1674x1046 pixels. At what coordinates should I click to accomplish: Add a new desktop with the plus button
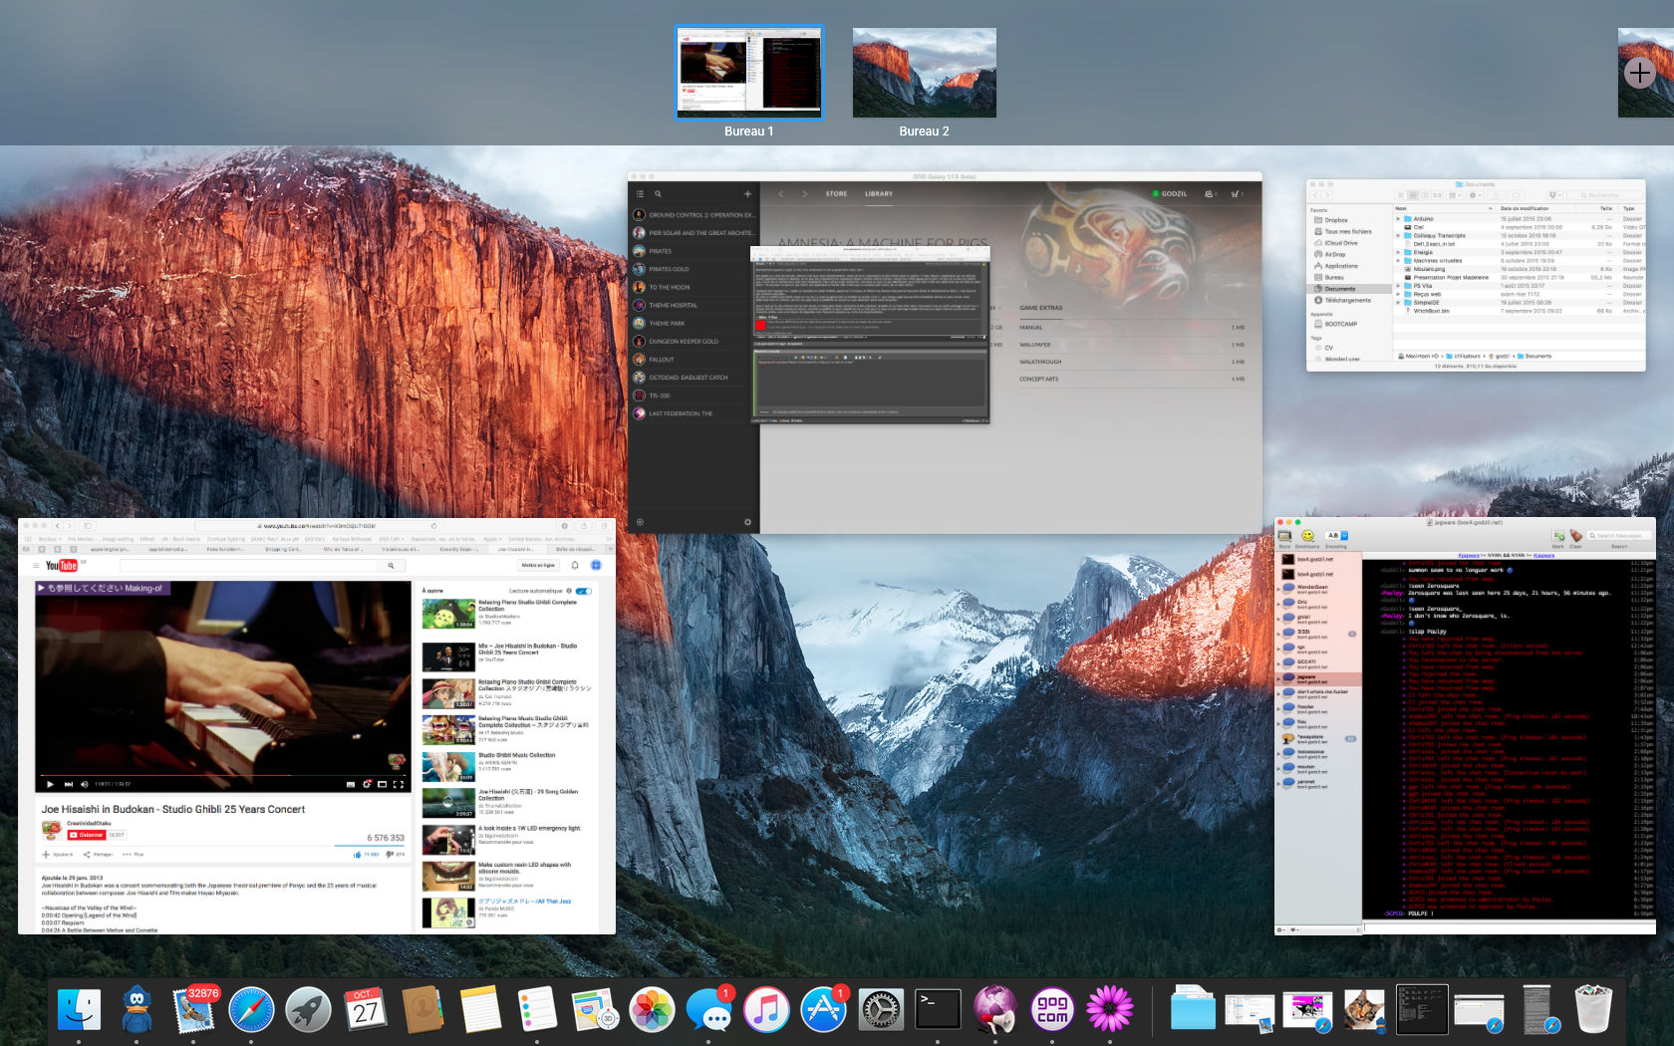1639,73
